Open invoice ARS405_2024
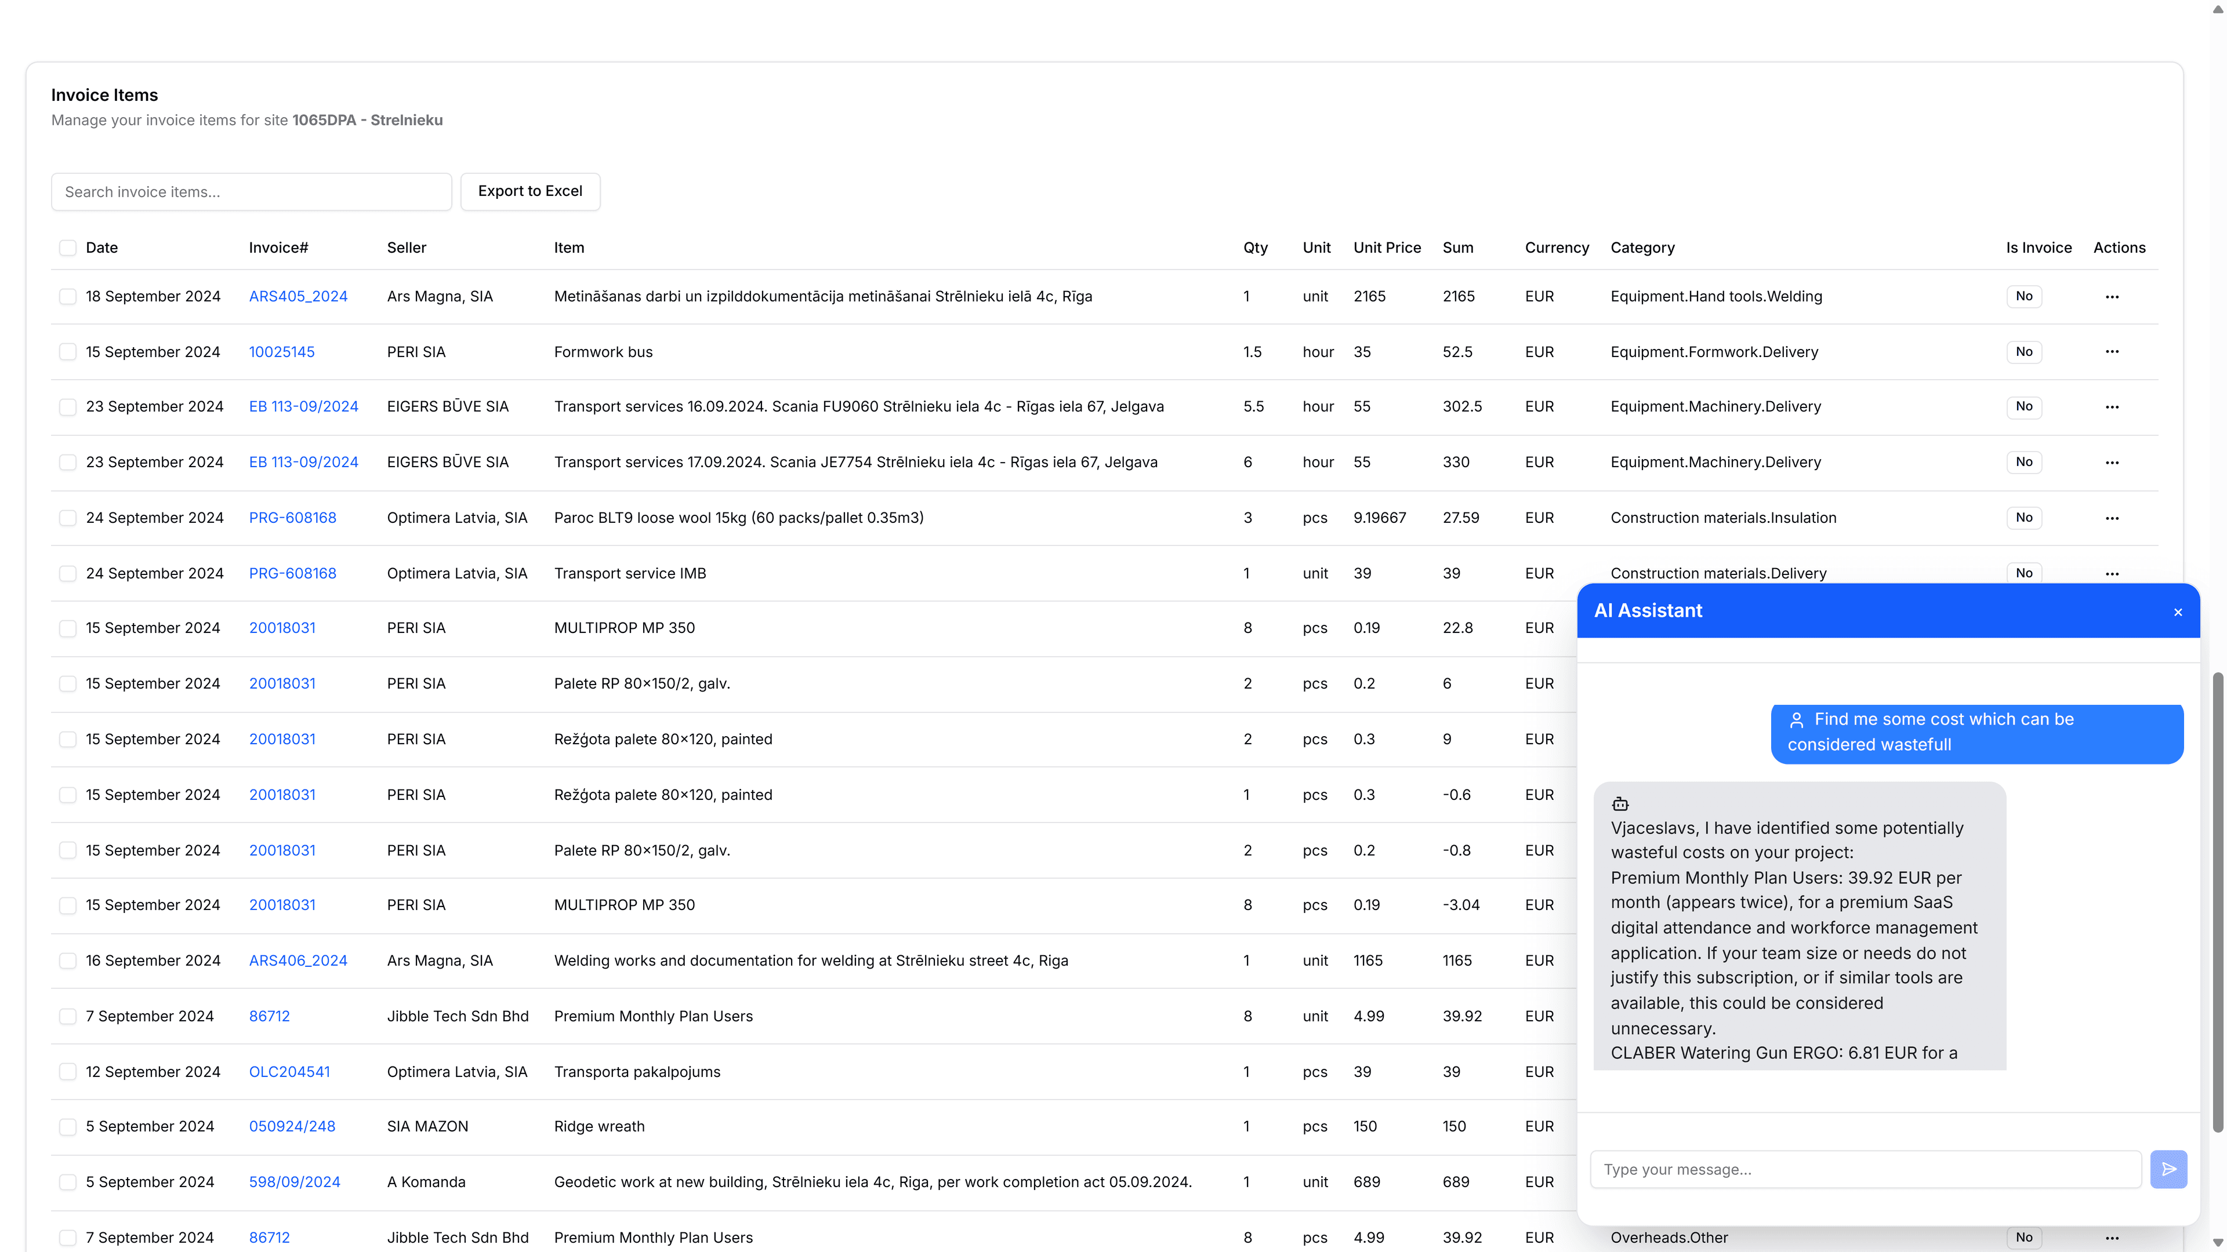 [x=298, y=296]
